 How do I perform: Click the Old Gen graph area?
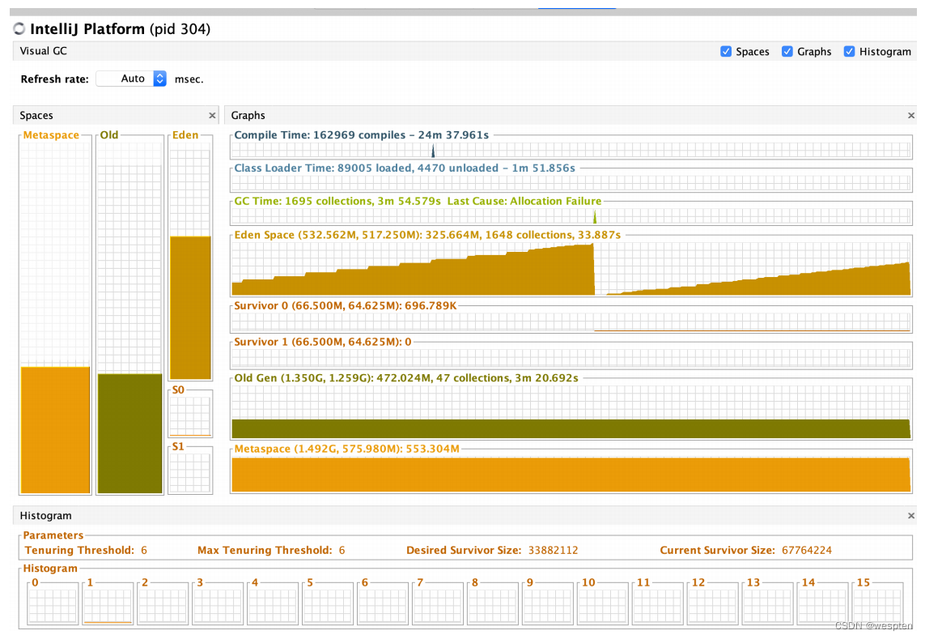click(571, 411)
